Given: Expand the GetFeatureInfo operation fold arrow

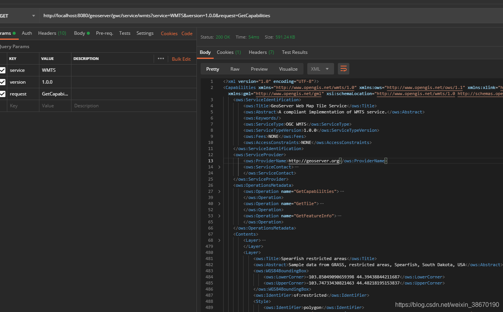Looking at the screenshot, I should click(x=219, y=216).
